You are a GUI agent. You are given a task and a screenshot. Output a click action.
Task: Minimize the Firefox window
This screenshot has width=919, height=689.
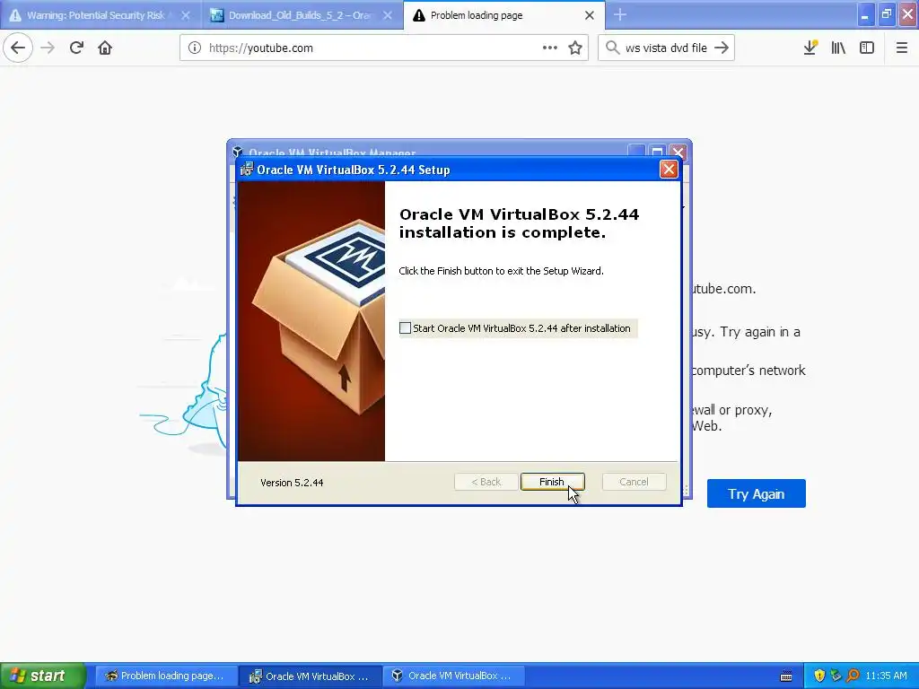pos(864,14)
